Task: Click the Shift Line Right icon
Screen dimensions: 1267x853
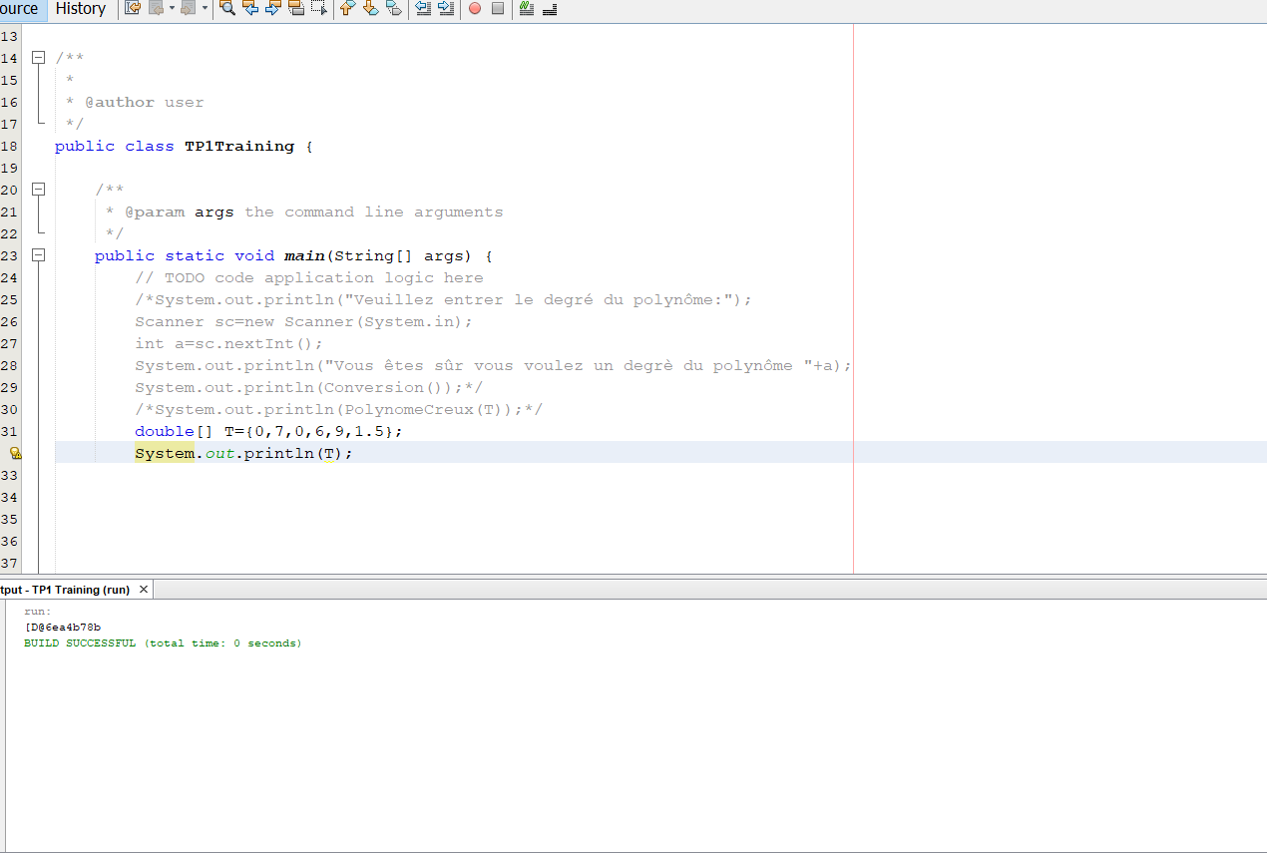Action: pyautogui.click(x=445, y=9)
